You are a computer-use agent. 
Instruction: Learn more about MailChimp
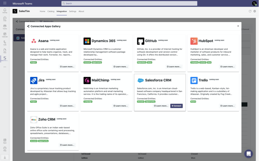point(120,106)
